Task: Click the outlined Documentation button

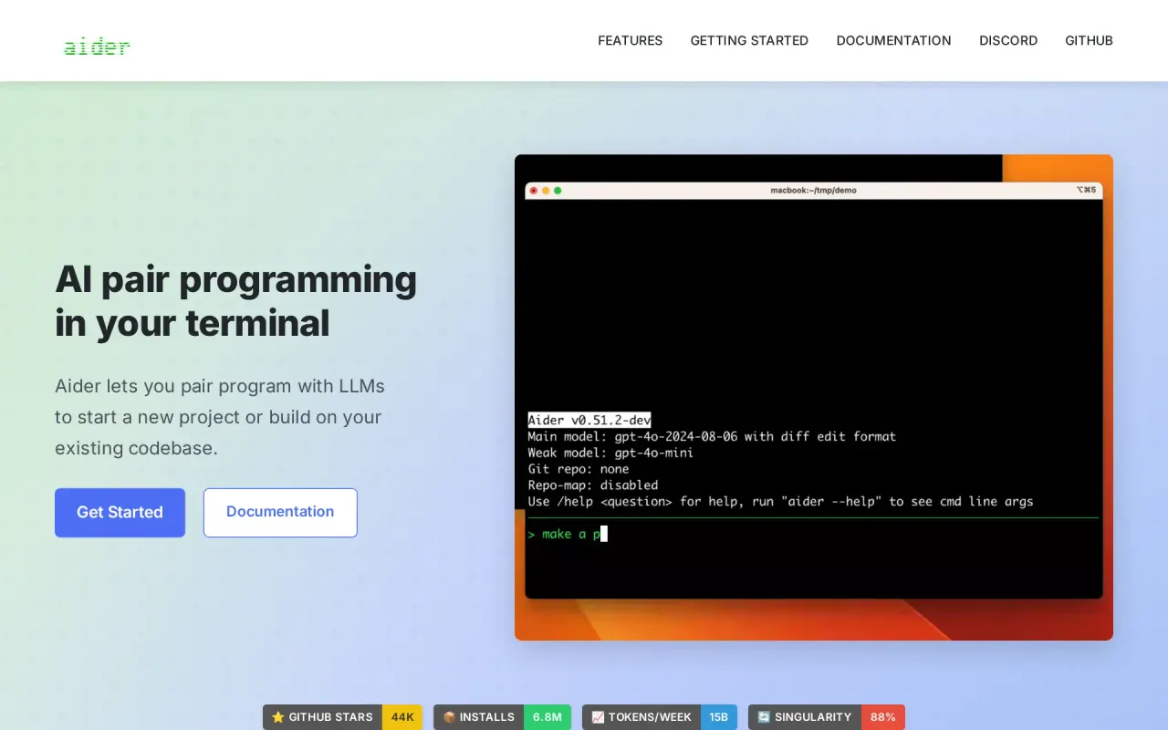Action: tap(280, 512)
